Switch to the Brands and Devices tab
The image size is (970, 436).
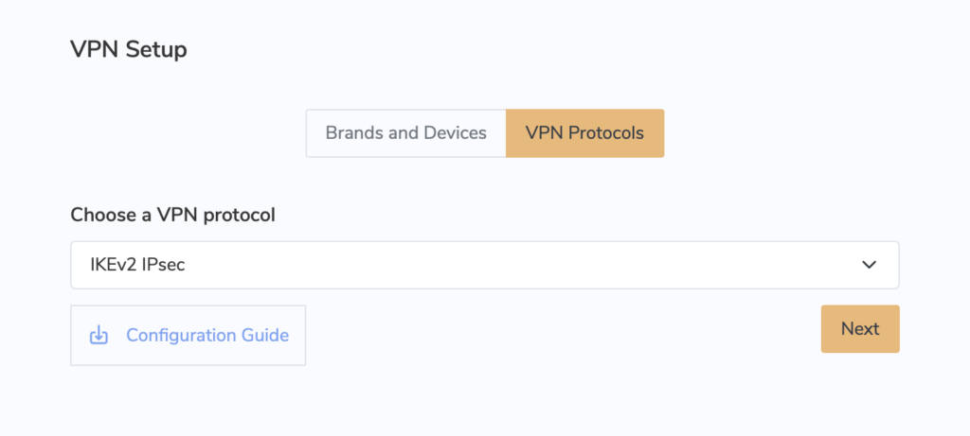(x=405, y=133)
